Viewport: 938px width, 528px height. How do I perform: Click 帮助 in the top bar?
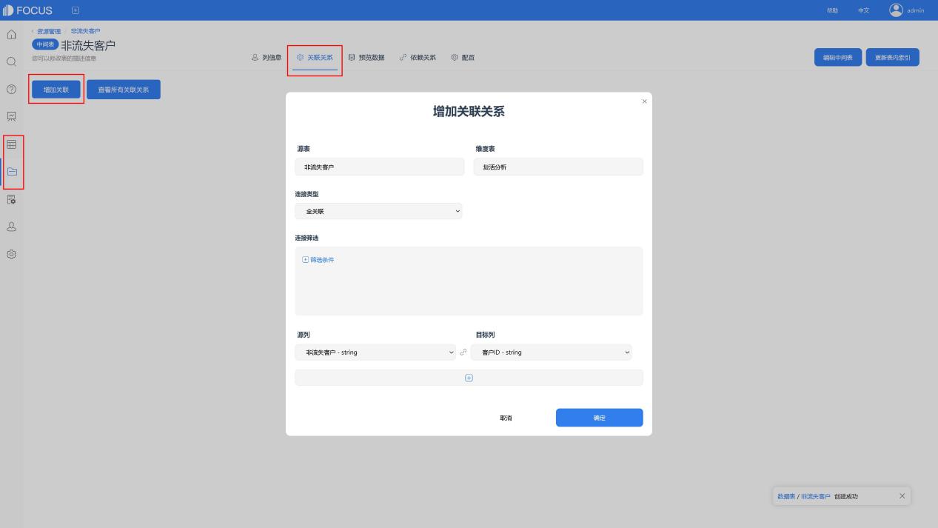pos(833,10)
